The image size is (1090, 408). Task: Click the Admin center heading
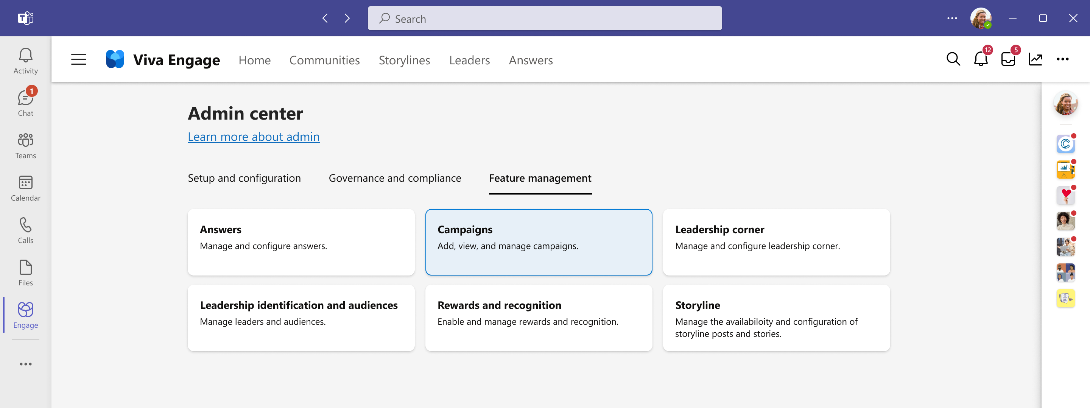245,114
